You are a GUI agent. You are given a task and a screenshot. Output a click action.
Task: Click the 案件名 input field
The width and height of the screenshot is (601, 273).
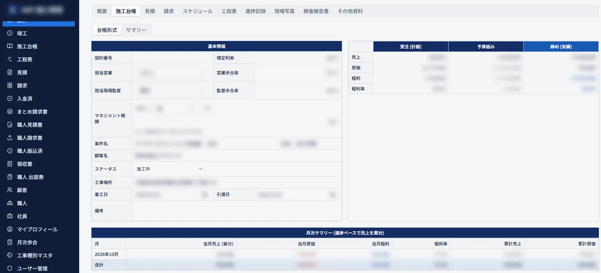[237, 144]
